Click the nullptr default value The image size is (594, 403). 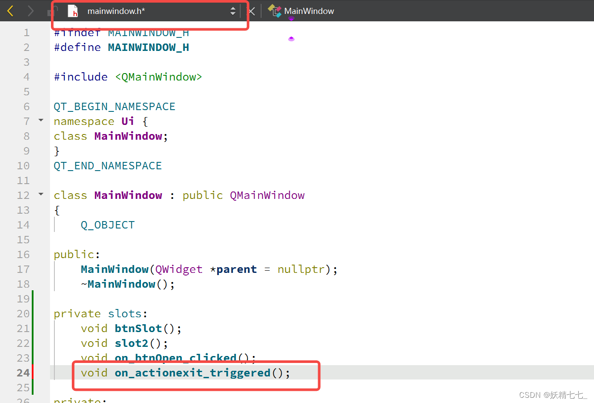pos(301,269)
